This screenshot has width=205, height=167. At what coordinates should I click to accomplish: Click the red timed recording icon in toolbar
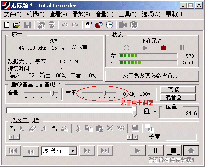pyautogui.click(x=99, y=25)
